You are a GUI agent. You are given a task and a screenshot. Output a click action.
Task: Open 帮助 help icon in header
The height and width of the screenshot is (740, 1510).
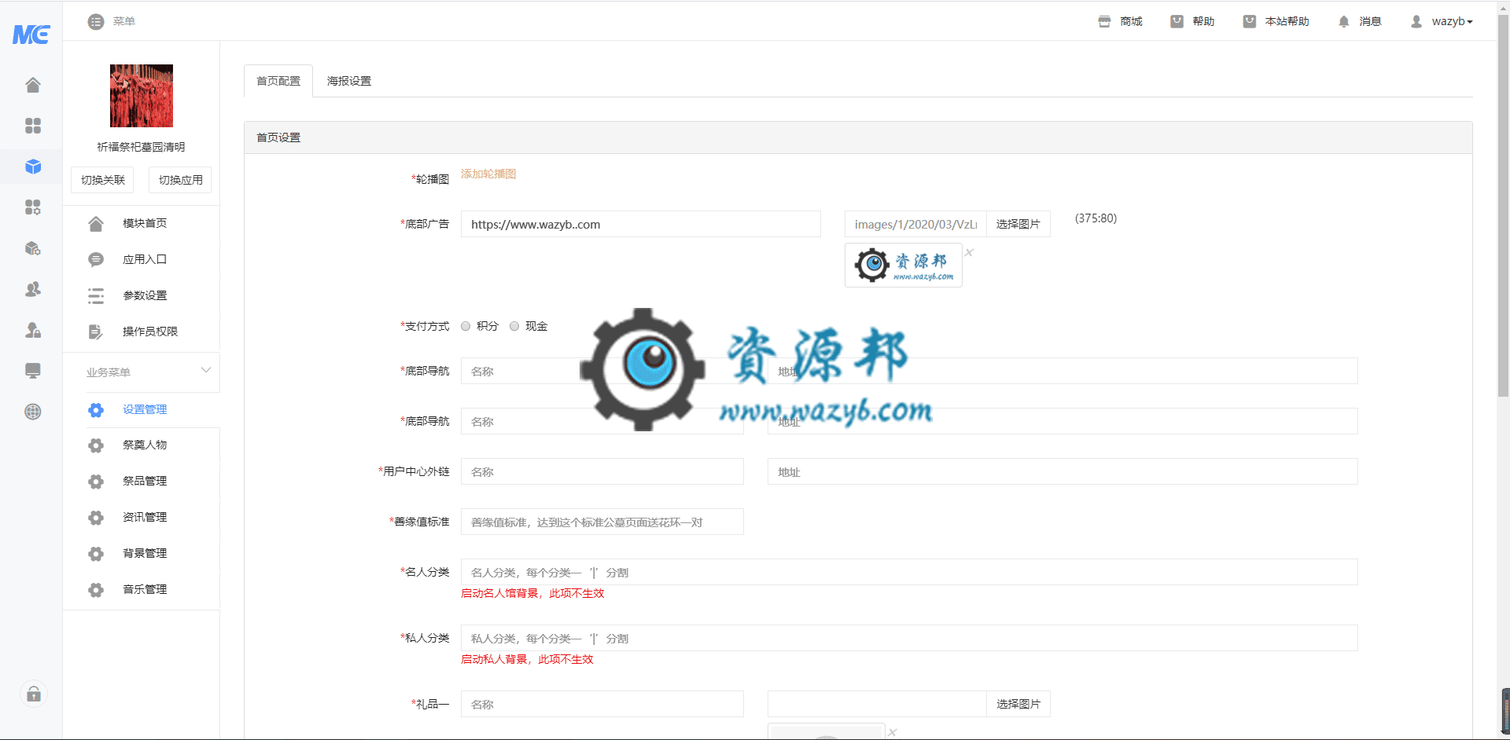click(x=1177, y=22)
